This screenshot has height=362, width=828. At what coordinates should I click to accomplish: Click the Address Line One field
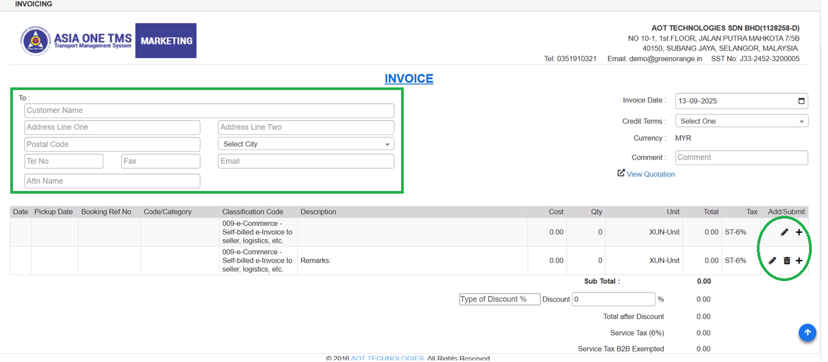[112, 127]
